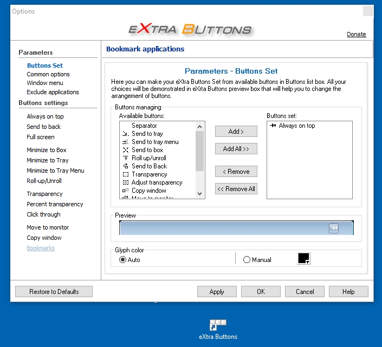Viewport: 382px width, 347px height.
Task: Open Roll-up/Unroll settings
Action: tap(44, 181)
